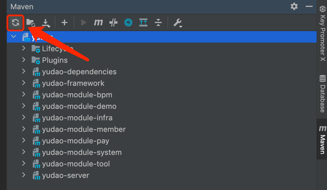327x190 pixels.
Task: Click the Execute Maven Goal icon
Action: click(98, 22)
